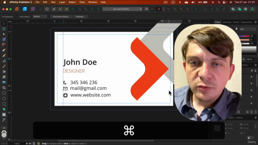Click the Apple menu icon
258x145 pixels.
4,2
